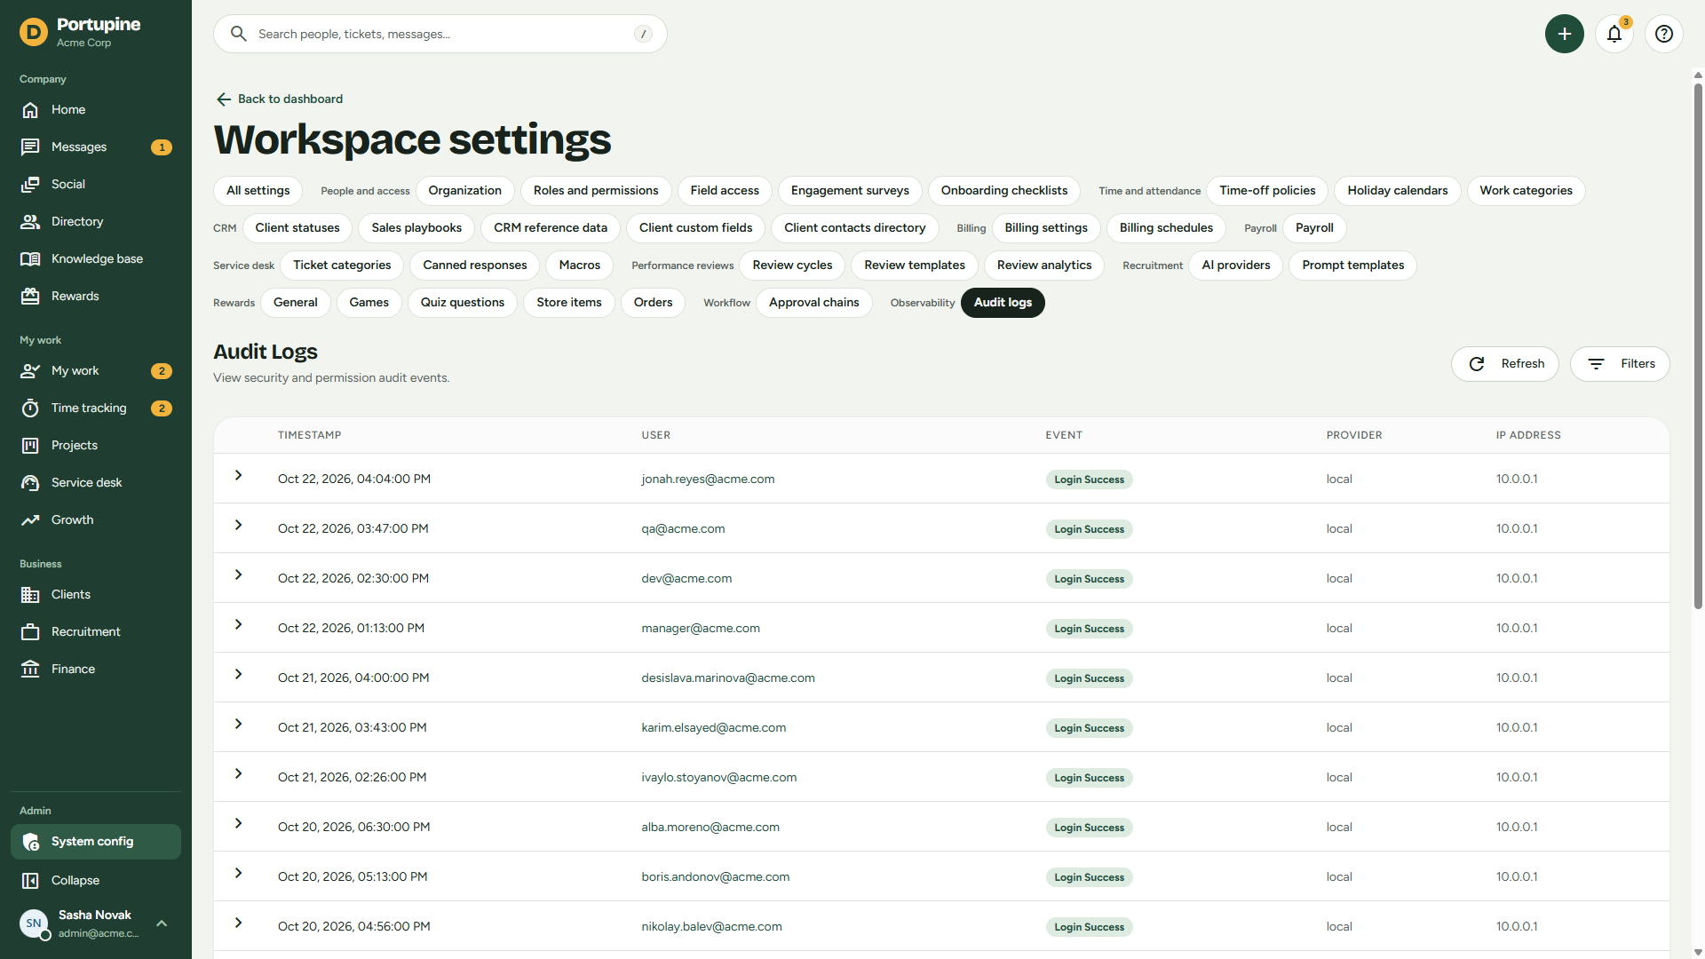
Task: Click Login Success badge for boris.andonov@acme.com
Action: coord(1089,877)
